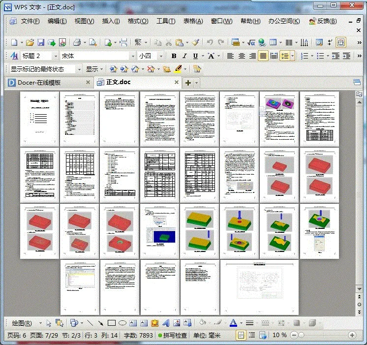
Task: Insert picture from drawing toolbar
Action: point(177,323)
